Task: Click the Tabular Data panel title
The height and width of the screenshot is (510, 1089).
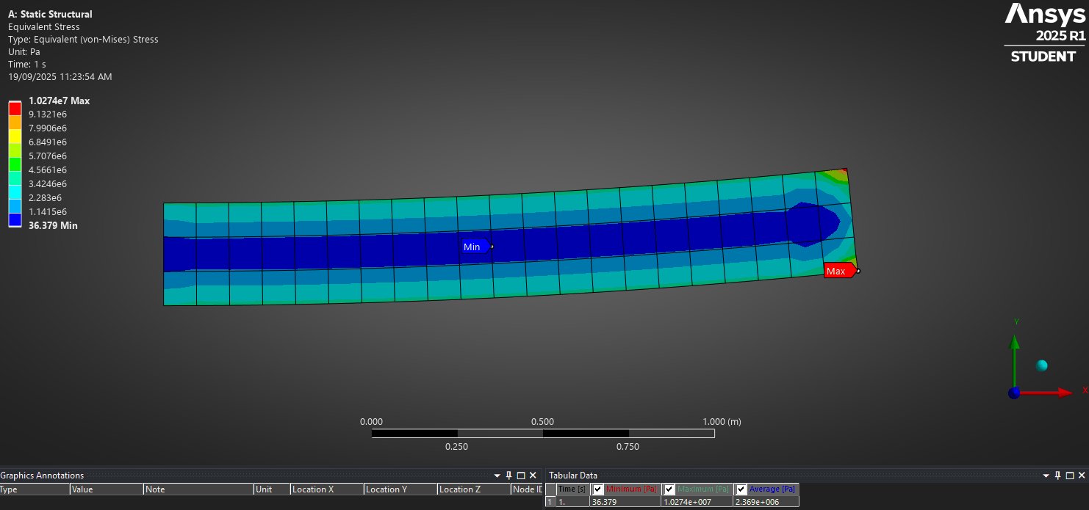Action: click(573, 476)
